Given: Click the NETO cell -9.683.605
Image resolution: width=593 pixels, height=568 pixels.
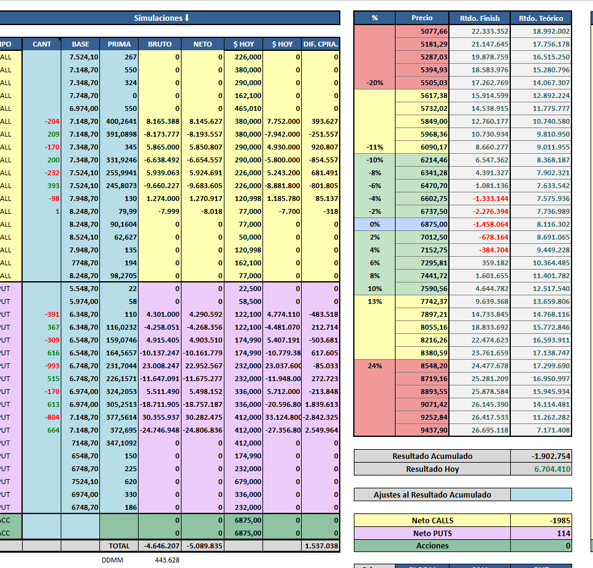Looking at the screenshot, I should (x=203, y=186).
